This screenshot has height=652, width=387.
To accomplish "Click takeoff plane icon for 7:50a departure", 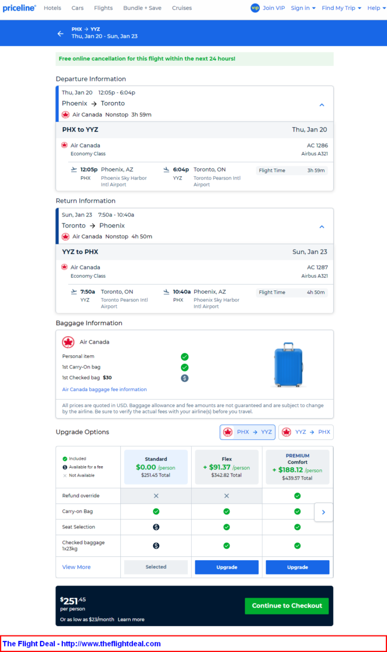I will click(x=74, y=292).
